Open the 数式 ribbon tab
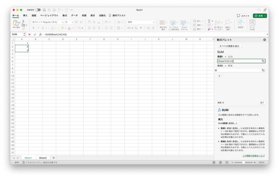The height and width of the screenshot is (178, 279). 65,16
